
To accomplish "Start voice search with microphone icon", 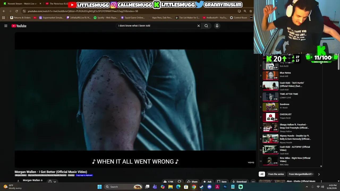I will coord(217,26).
